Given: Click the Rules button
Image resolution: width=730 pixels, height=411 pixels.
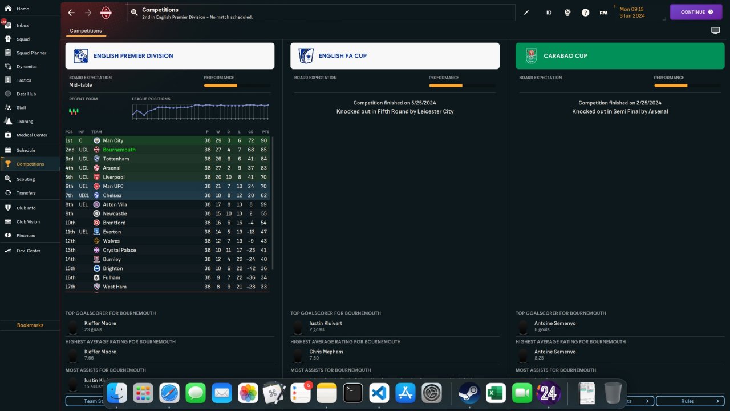Looking at the screenshot, I should 690,401.
